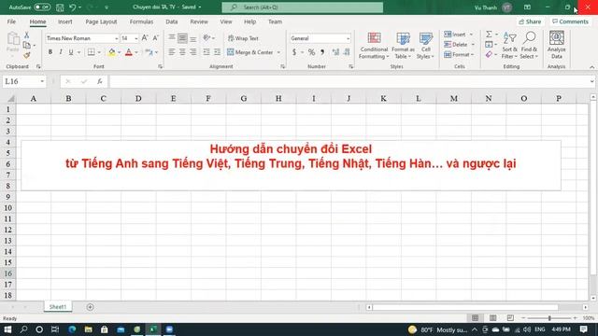The height and width of the screenshot is (336, 598).
Task: Select the Sheet1 tab
Action: point(58,307)
